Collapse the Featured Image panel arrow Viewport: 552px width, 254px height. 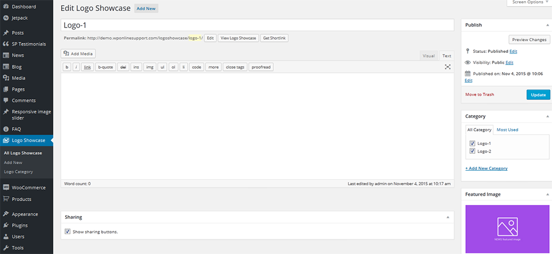coord(547,194)
